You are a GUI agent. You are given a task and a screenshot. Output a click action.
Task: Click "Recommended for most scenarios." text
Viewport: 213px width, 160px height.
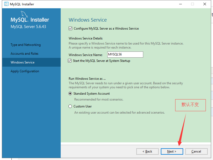click(x=99, y=99)
